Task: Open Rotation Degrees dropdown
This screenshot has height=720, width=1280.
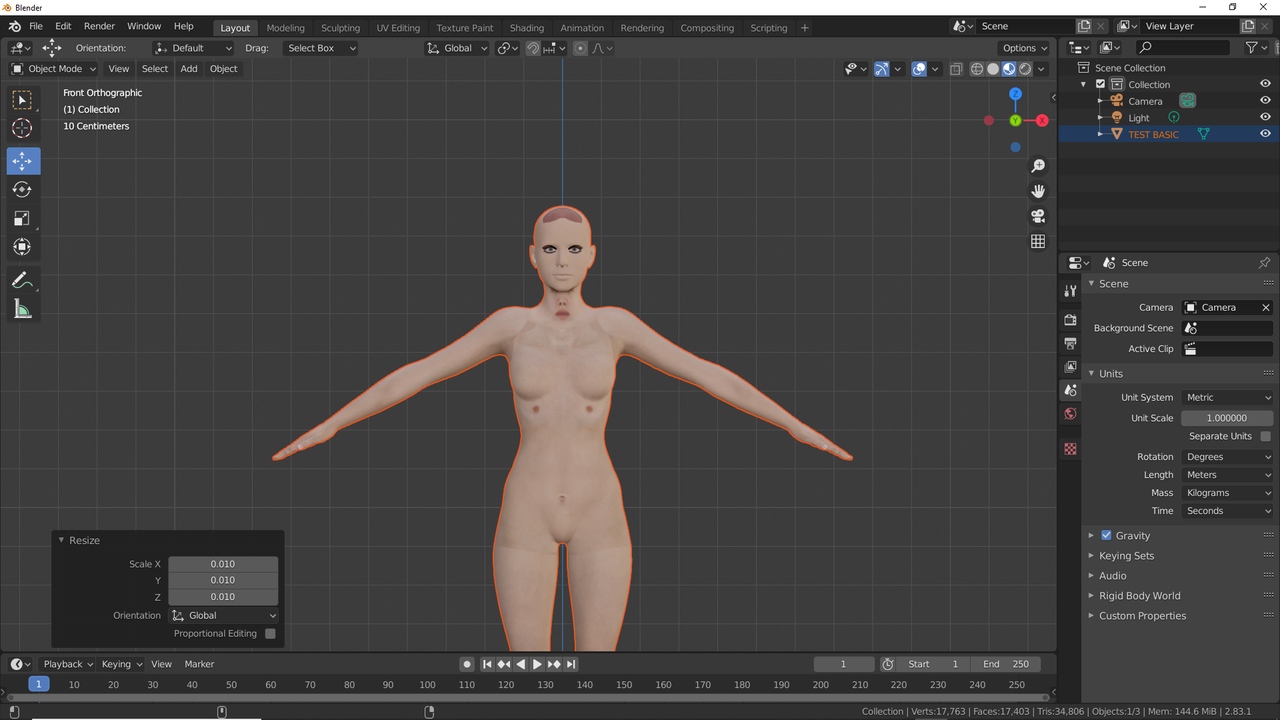Action: [1227, 457]
